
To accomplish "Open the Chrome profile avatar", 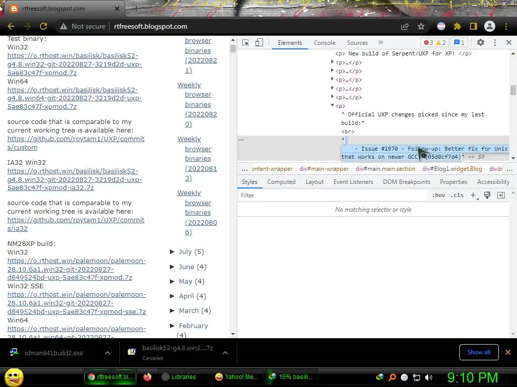I will (490, 26).
